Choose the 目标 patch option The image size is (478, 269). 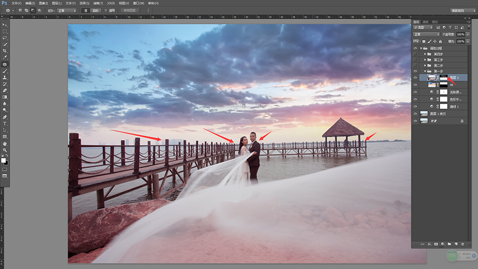pyautogui.click(x=96, y=11)
